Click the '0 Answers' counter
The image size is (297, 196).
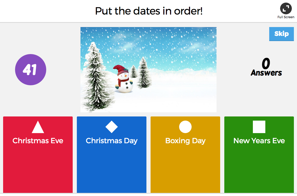[266, 68]
